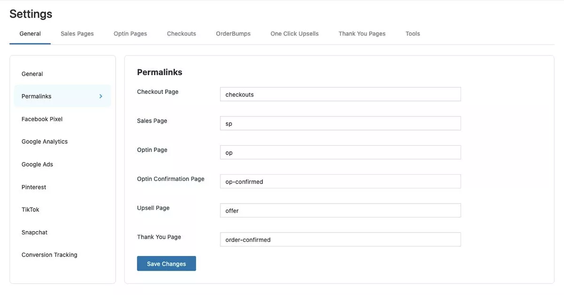This screenshot has height=295, width=564.
Task: Click the Sales Page label
Action: [152, 121]
